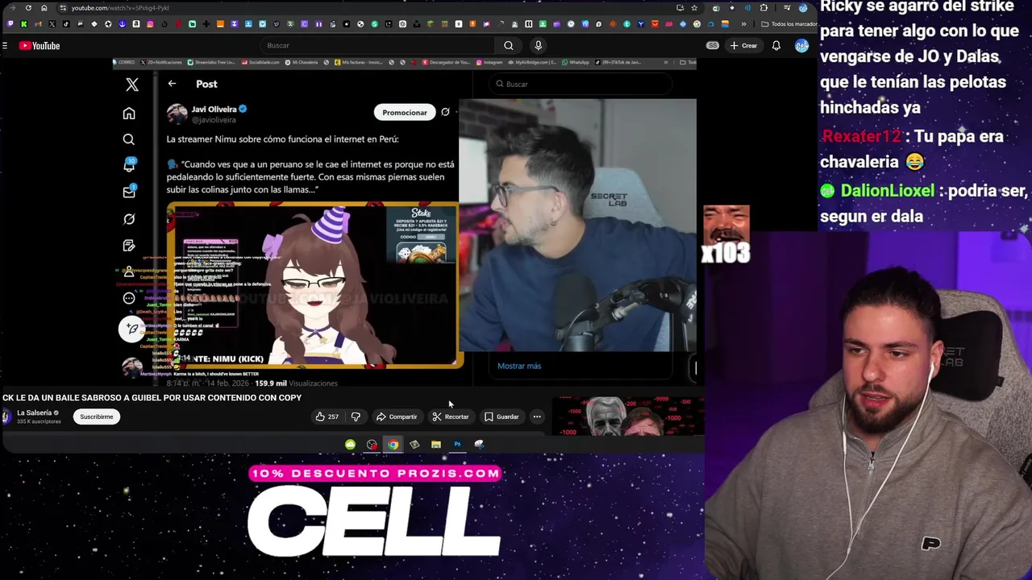Click the back arrow beside Post
Image resolution: width=1032 pixels, height=580 pixels.
click(x=172, y=84)
